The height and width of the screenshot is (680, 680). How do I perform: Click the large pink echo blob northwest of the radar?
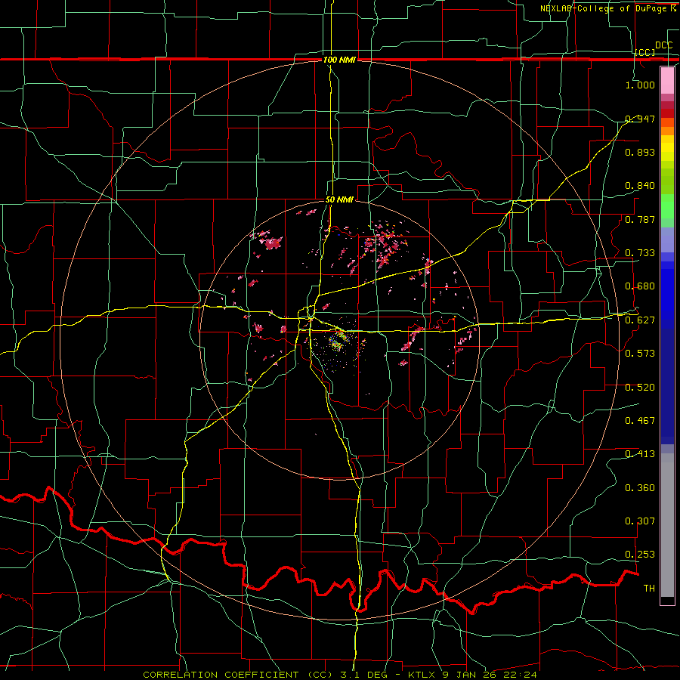pyautogui.click(x=272, y=243)
